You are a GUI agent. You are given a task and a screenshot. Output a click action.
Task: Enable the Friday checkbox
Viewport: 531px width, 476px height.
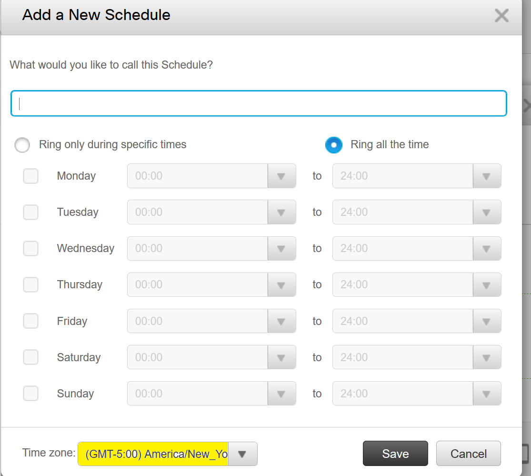31,321
